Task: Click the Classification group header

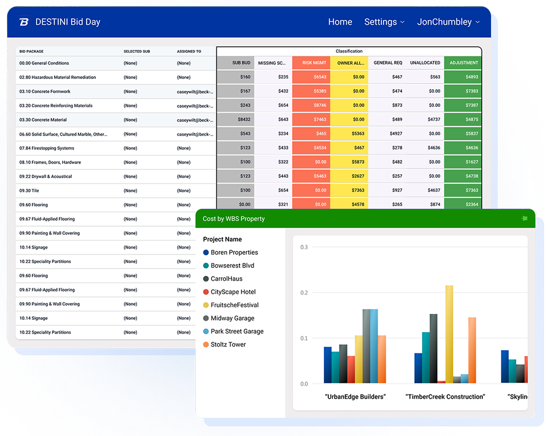Action: point(349,51)
